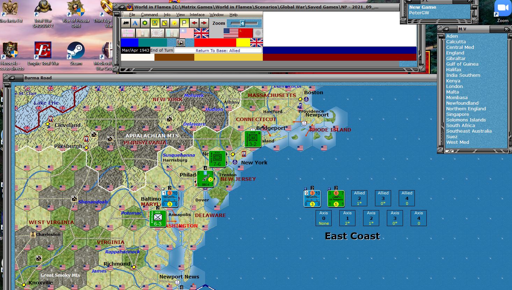
Task: Select the green 3-2 unit near Bridgeport
Action: click(x=253, y=139)
